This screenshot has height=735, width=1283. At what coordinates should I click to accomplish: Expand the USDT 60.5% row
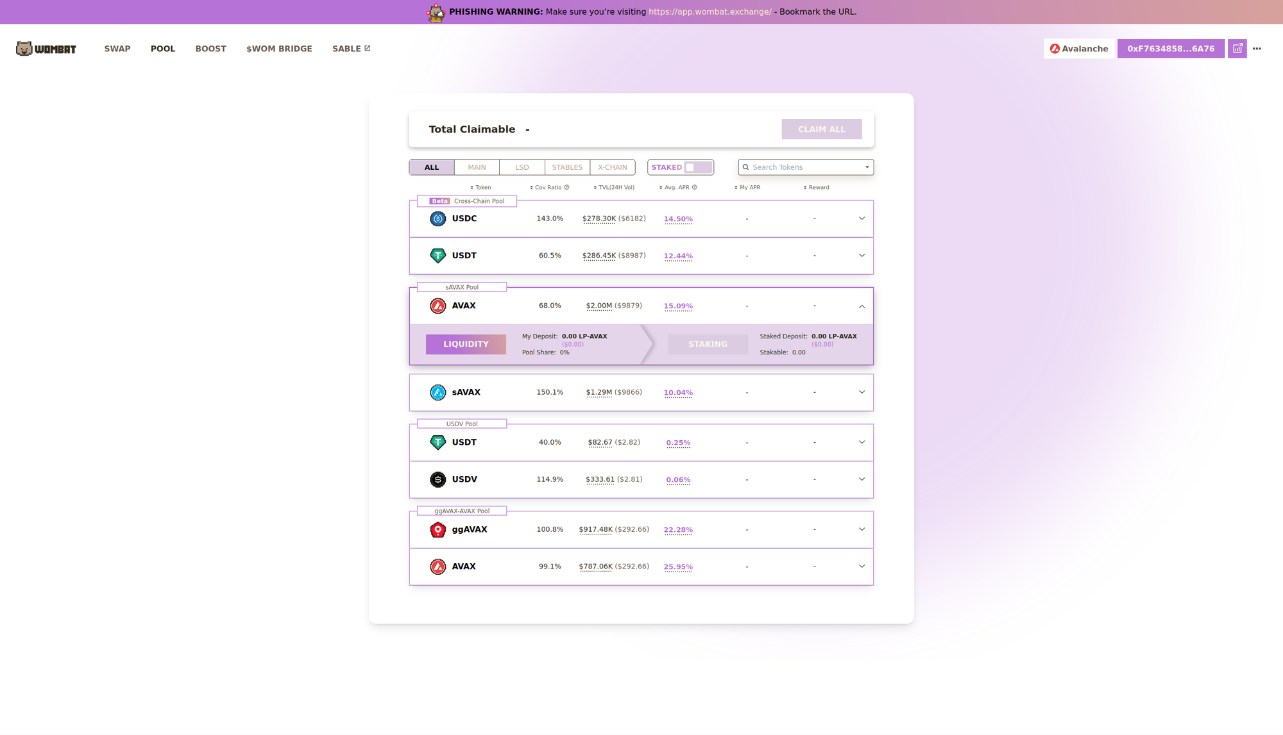tap(862, 256)
